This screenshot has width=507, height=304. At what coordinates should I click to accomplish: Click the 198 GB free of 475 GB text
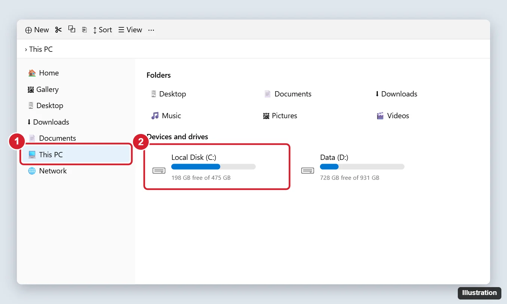tap(201, 178)
